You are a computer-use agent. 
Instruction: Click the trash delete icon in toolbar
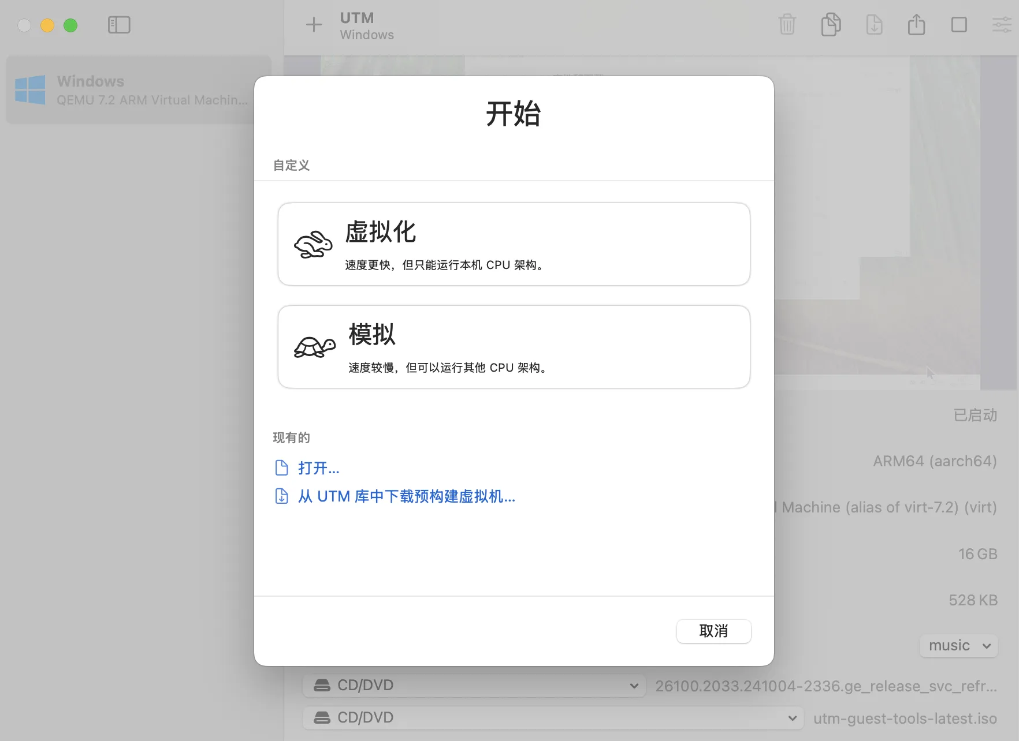[787, 25]
